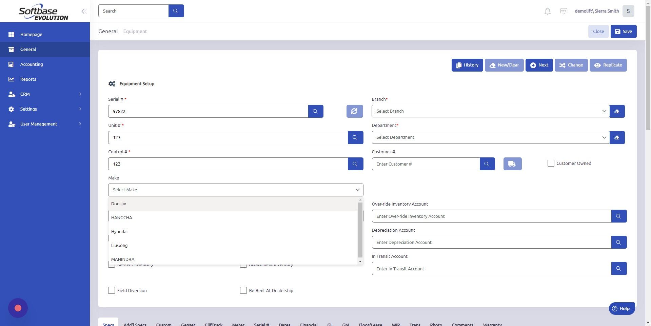
Task: Click the Save button
Action: click(623, 31)
